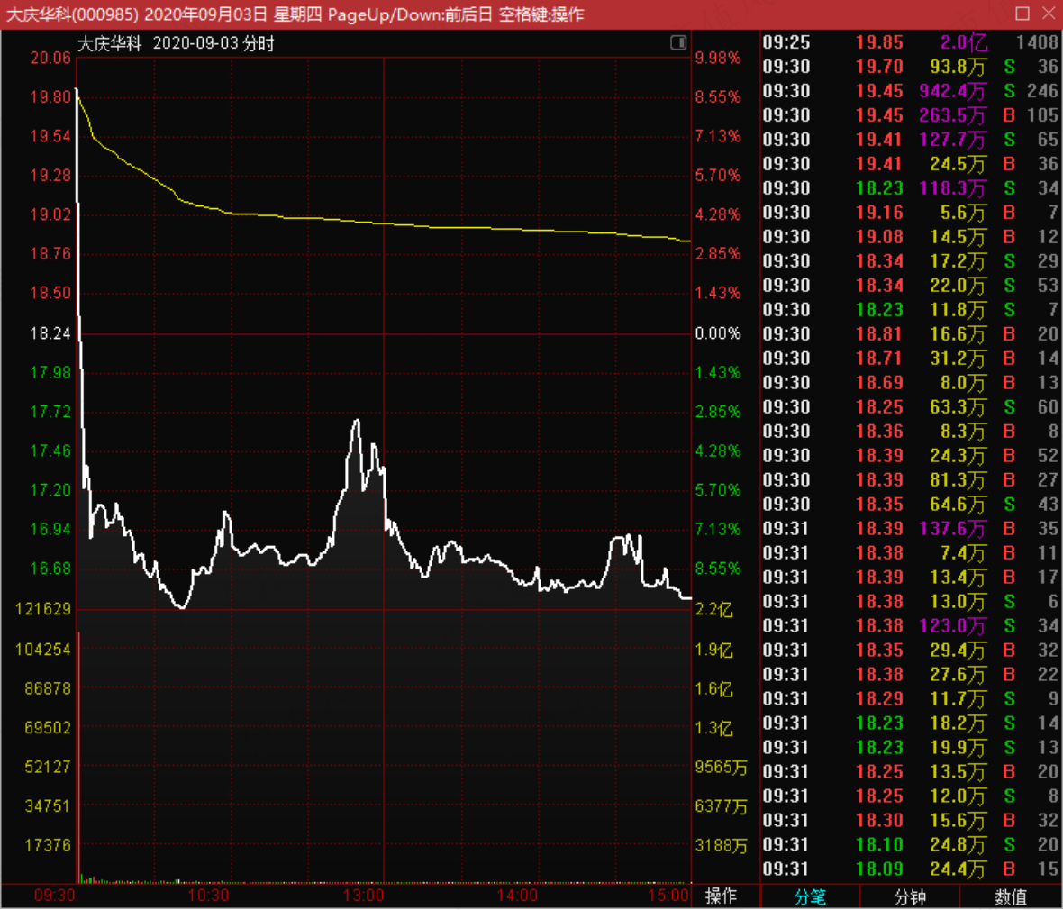The height and width of the screenshot is (910, 1063).
Task: Click the 10:30 time axis label
Action: click(208, 896)
